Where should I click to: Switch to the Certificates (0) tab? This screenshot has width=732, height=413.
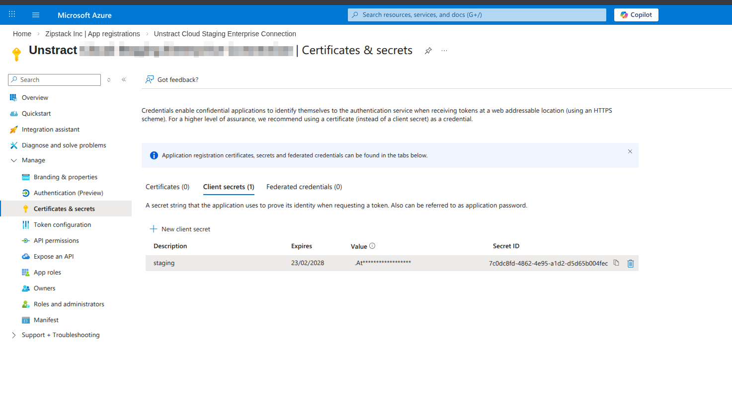[167, 187]
